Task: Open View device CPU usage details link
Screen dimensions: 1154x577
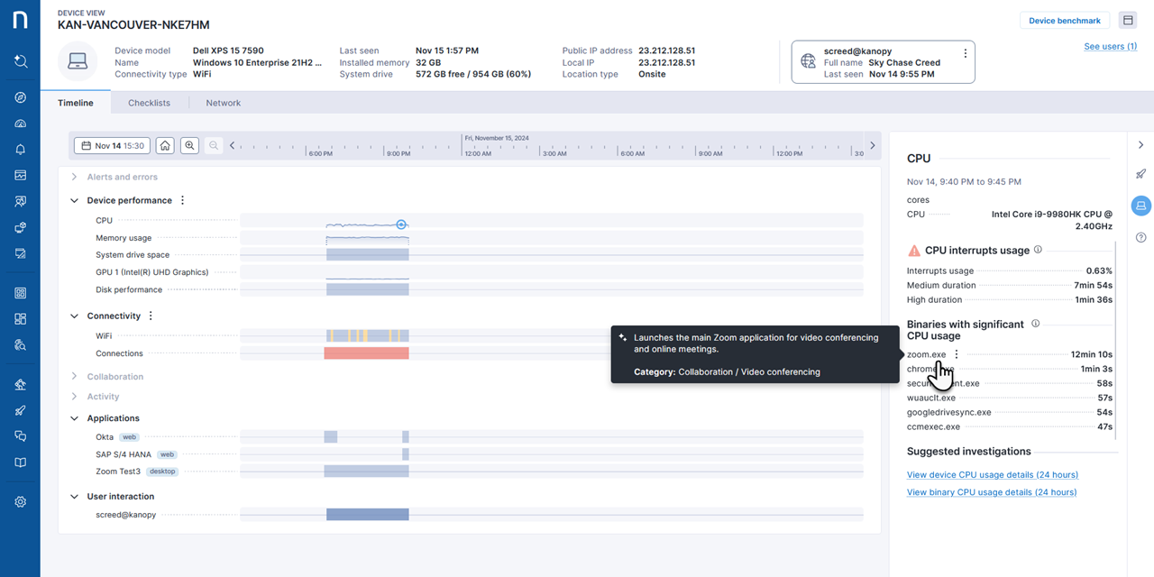Action: pos(992,474)
